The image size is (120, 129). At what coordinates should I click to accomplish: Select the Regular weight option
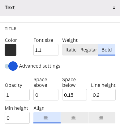point(89,50)
